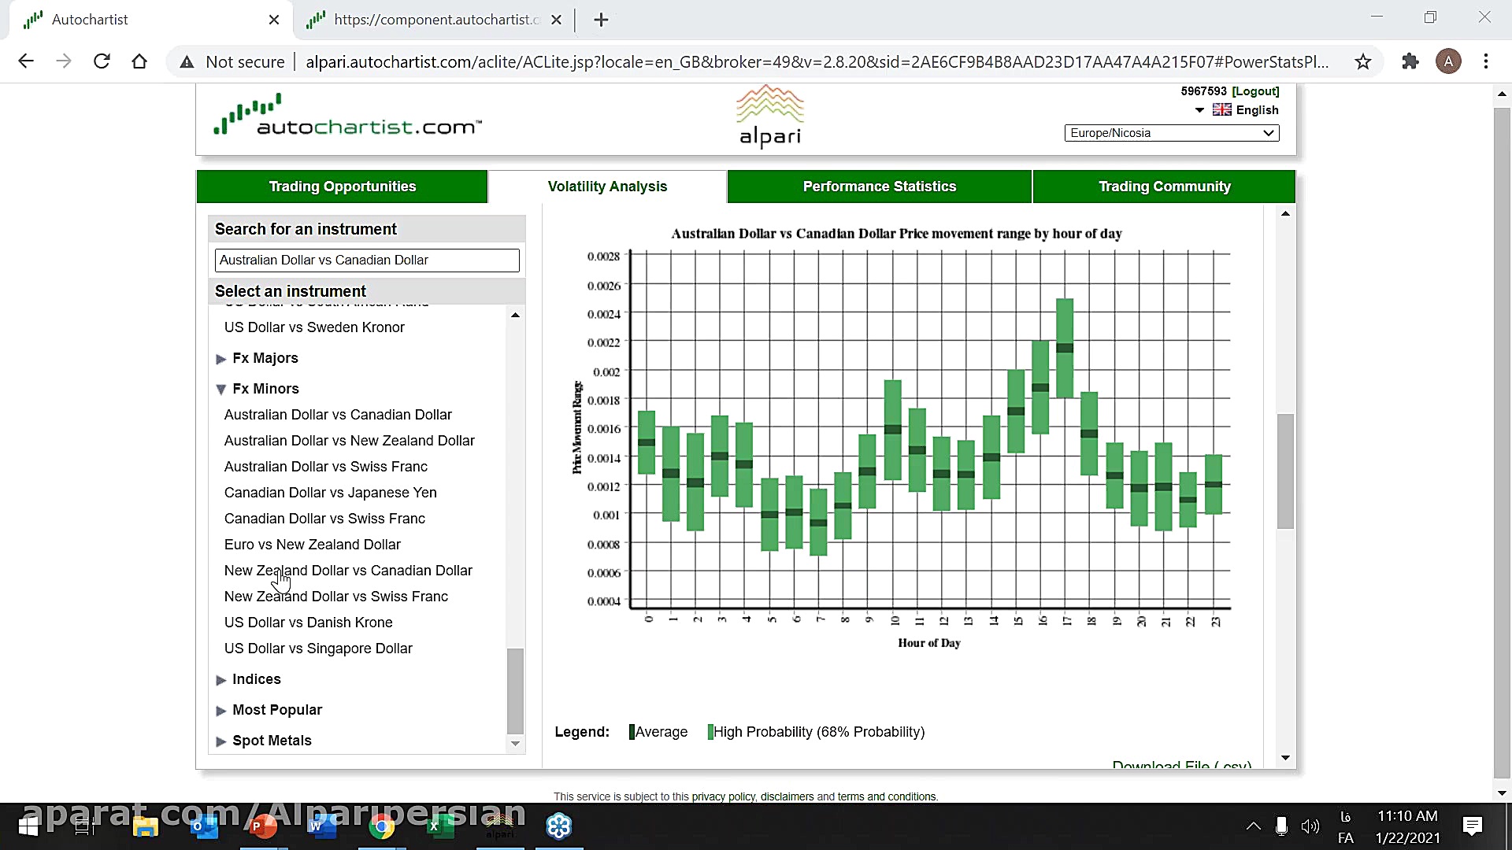Open Chrome's three-dot menu
The image size is (1512, 850).
(1486, 61)
